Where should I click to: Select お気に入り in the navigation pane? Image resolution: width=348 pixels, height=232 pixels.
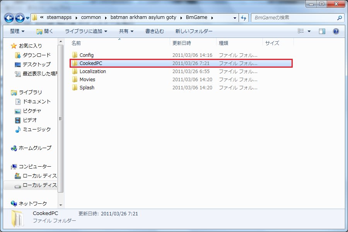[x=31, y=46]
